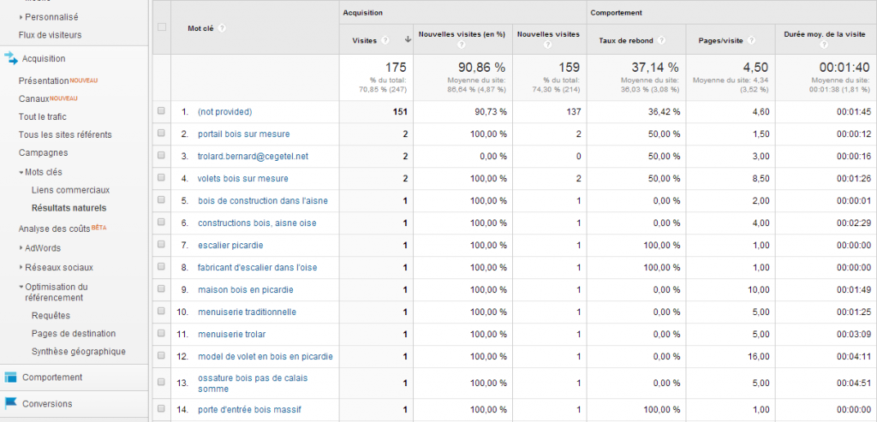
Task: Select duration cell 00:04:51
Action: click(854, 383)
